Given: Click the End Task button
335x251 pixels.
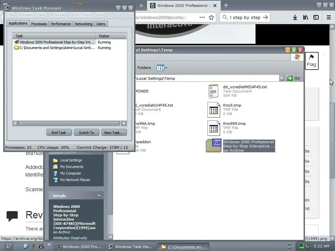Looking at the screenshot, I should pos(59,133).
